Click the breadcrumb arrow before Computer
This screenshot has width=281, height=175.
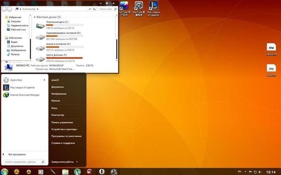click(21, 9)
